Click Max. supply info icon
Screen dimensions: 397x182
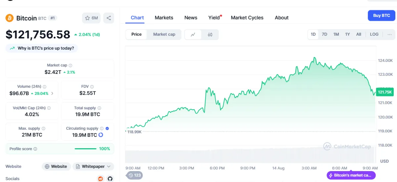pos(43,129)
